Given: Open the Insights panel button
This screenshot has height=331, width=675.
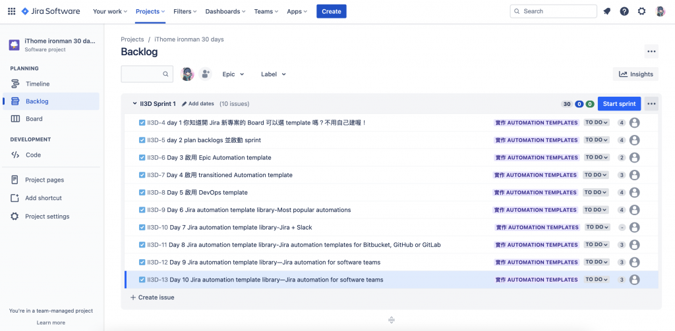Looking at the screenshot, I should pyautogui.click(x=636, y=74).
